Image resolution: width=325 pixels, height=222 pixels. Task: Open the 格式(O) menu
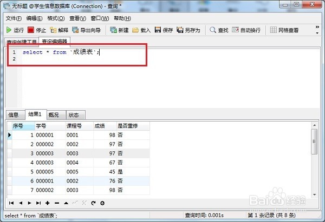[56, 18]
